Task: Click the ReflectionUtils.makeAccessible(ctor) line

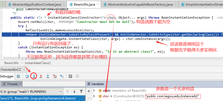Action: (60, 30)
